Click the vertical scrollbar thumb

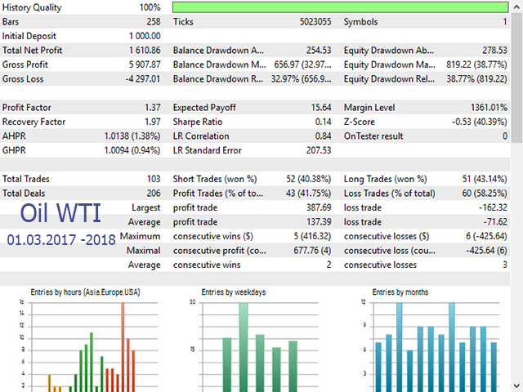click(x=516, y=78)
